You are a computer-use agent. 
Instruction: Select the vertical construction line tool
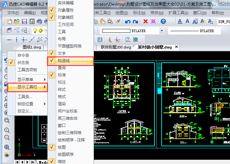(16, 40)
